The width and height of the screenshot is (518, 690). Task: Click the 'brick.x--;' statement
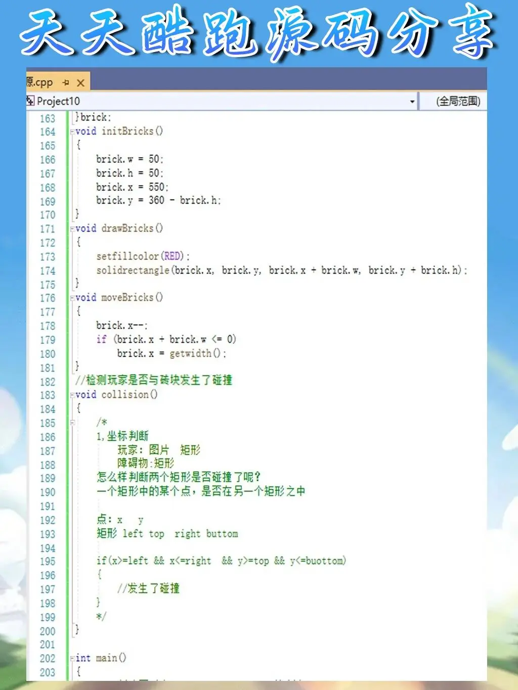(x=122, y=326)
